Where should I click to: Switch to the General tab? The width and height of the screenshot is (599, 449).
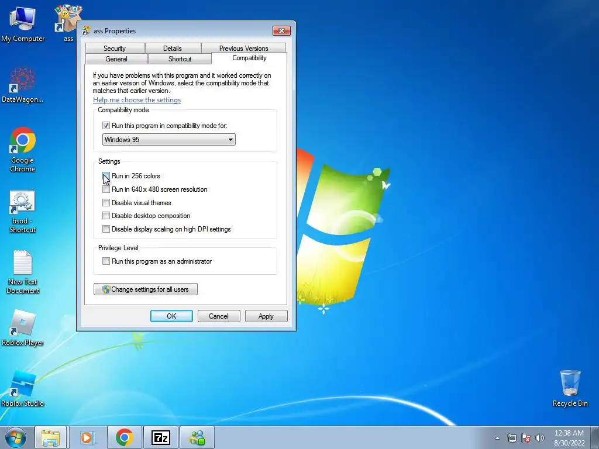[116, 59]
